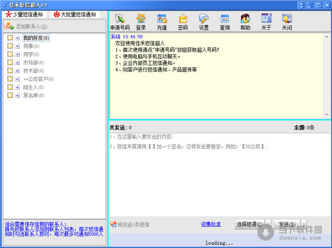Open the 登录 login icon
Image resolution: width=332 pixels, height=248 pixels.
coord(141,22)
